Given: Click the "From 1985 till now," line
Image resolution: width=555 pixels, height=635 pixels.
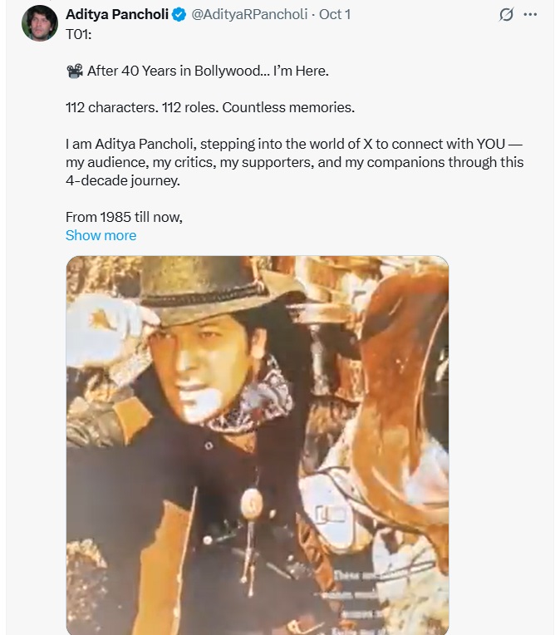Looking at the screenshot, I should click(124, 217).
